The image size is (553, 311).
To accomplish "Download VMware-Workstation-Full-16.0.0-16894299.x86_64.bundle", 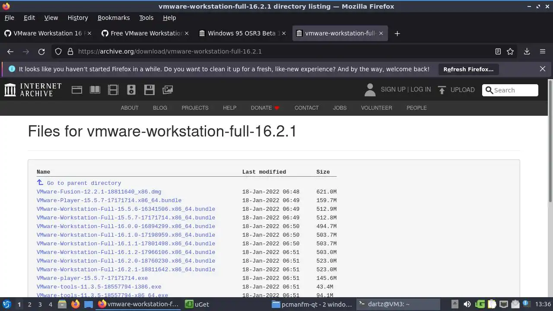I will [x=126, y=226].
